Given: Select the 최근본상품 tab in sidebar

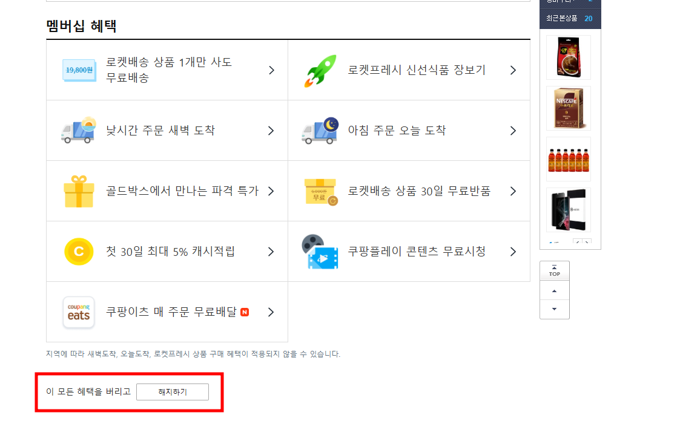Looking at the screenshot, I should click(x=561, y=18).
